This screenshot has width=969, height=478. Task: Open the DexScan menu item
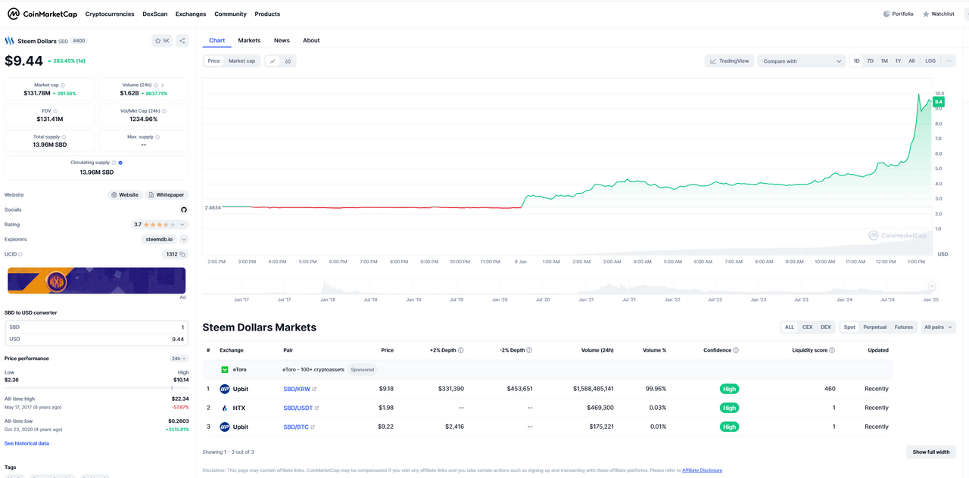click(155, 14)
